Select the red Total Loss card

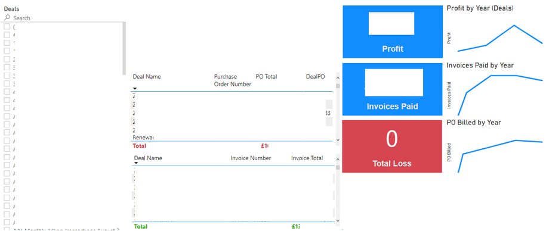point(392,146)
